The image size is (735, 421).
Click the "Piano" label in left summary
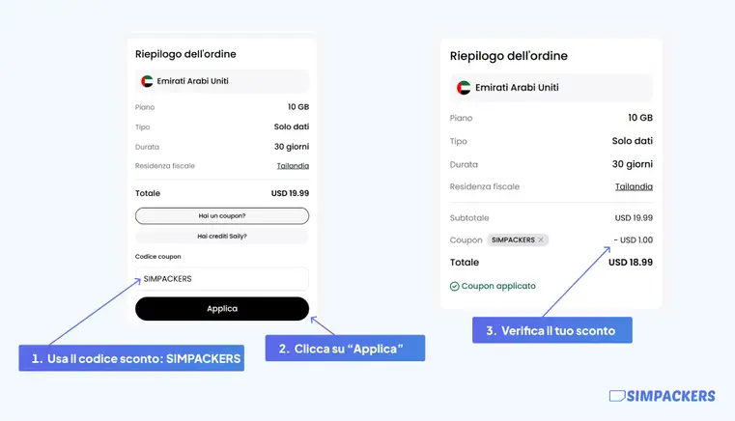[145, 107]
